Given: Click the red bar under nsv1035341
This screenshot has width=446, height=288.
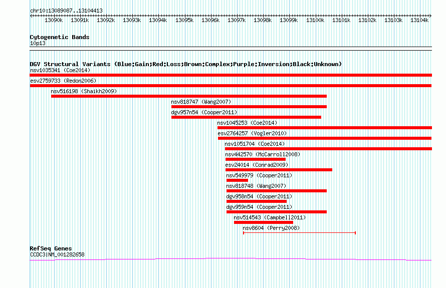Looking at the screenshot, I should [x=231, y=75].
